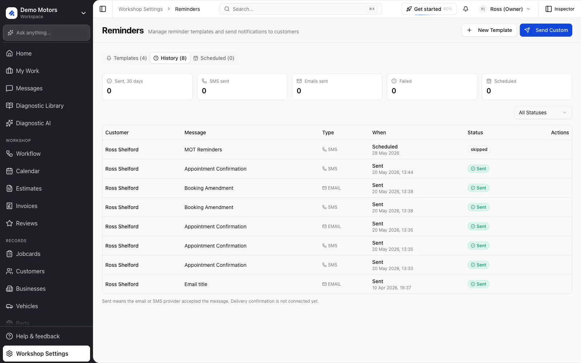Toggle the sidebar panel icon

coord(103,9)
